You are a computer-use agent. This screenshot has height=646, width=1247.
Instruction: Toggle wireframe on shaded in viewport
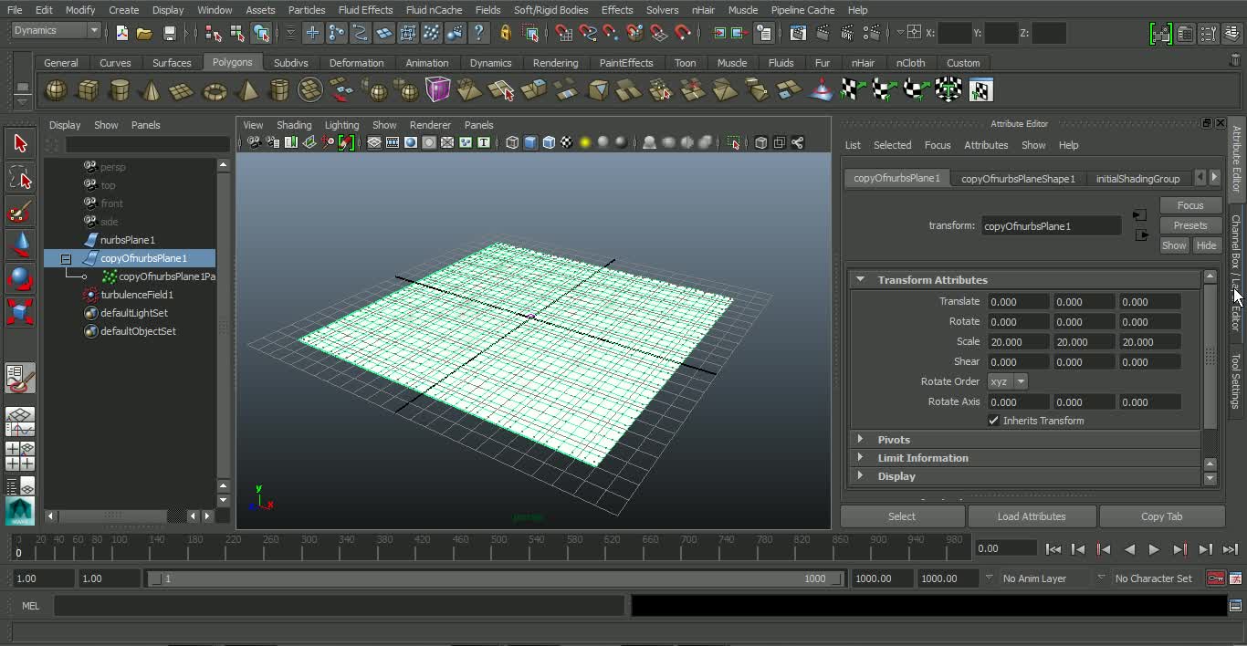click(549, 142)
